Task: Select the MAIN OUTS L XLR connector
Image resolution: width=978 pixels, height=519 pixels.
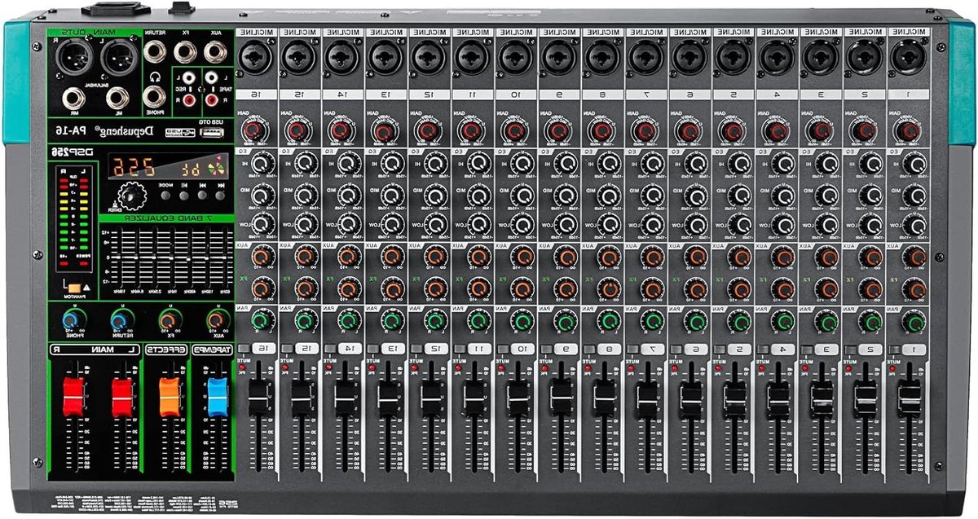Action: [x=120, y=59]
